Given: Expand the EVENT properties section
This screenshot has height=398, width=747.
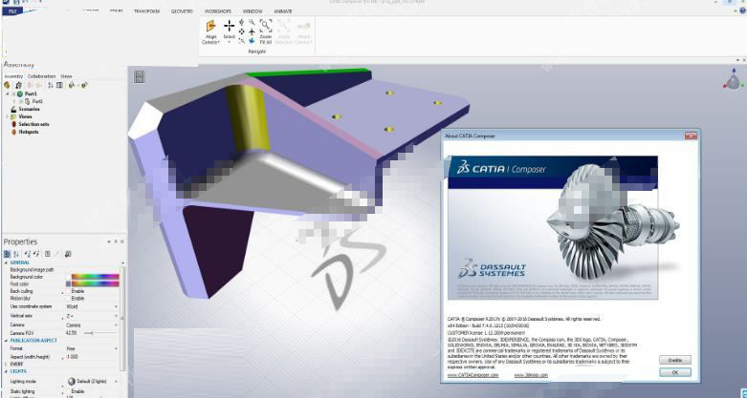Looking at the screenshot, I should [6, 365].
